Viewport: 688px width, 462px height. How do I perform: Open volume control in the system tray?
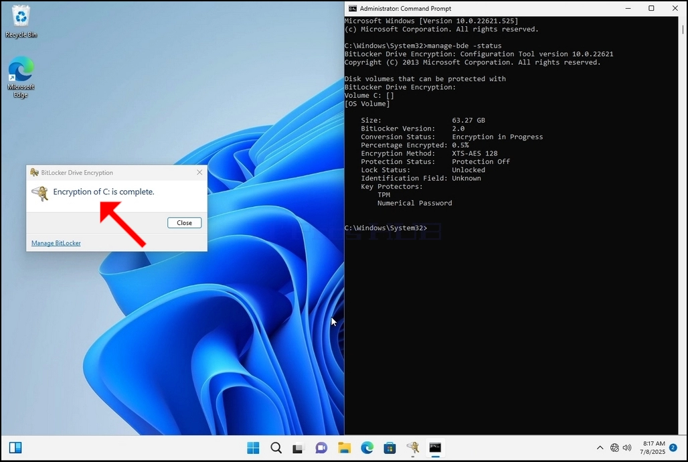point(627,447)
